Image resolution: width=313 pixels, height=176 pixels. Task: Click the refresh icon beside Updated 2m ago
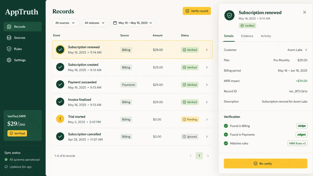coord(6,167)
